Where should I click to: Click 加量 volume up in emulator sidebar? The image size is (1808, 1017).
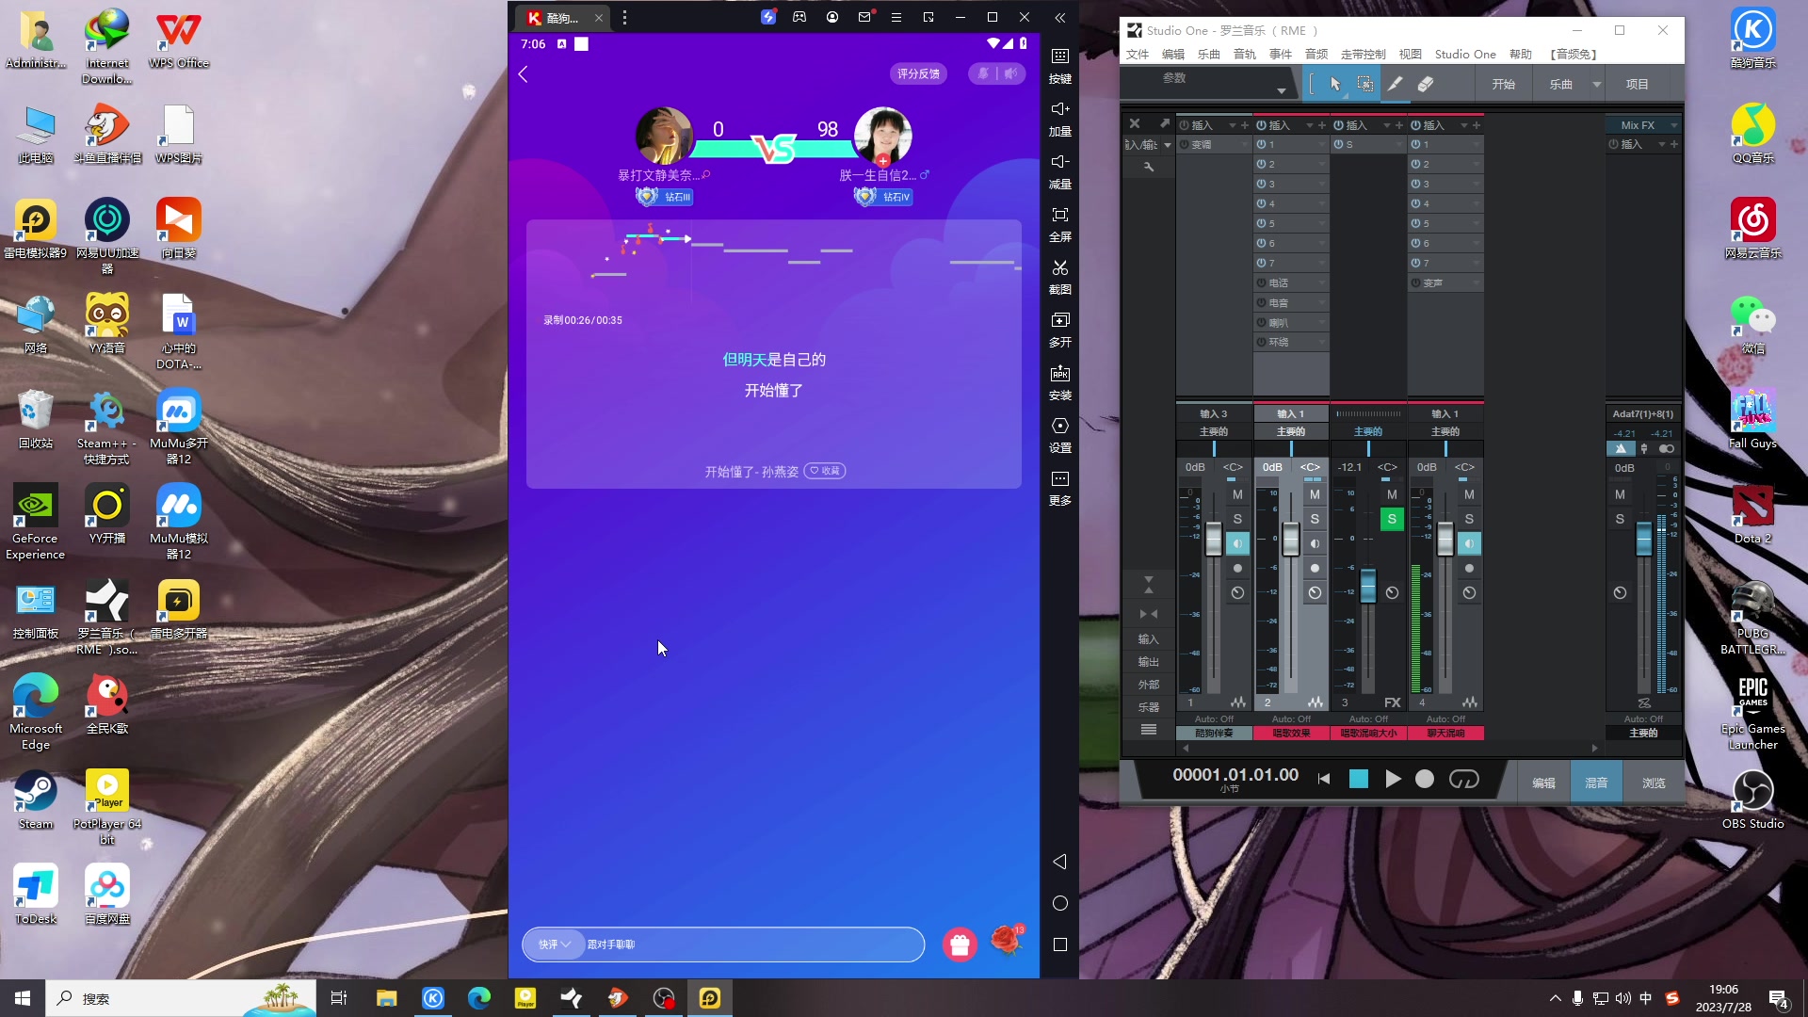[x=1060, y=119]
